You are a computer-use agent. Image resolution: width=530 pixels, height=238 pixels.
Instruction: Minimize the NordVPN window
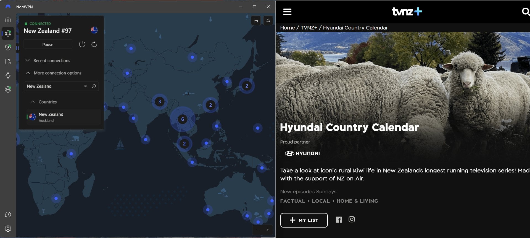pos(241,7)
